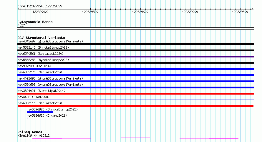This screenshot has width=262, height=142.
Task: Click the red bar under nsv6380115
Action: (135, 106)
